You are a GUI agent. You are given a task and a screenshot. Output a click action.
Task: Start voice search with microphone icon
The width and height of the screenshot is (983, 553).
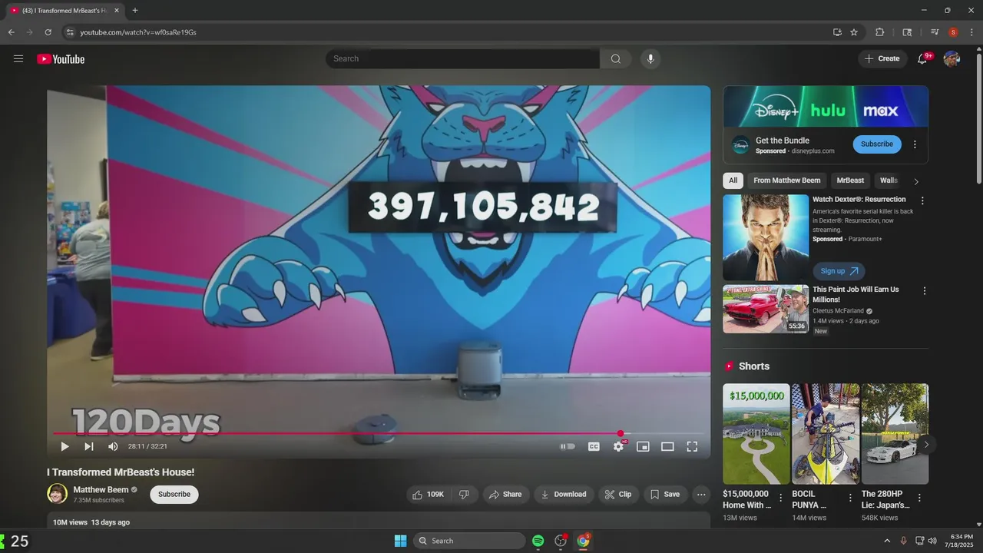(x=650, y=59)
